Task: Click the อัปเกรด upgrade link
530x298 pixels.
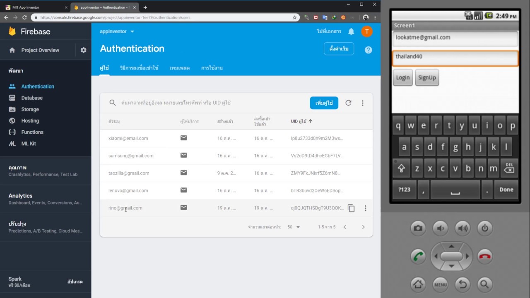Action: (x=75, y=282)
